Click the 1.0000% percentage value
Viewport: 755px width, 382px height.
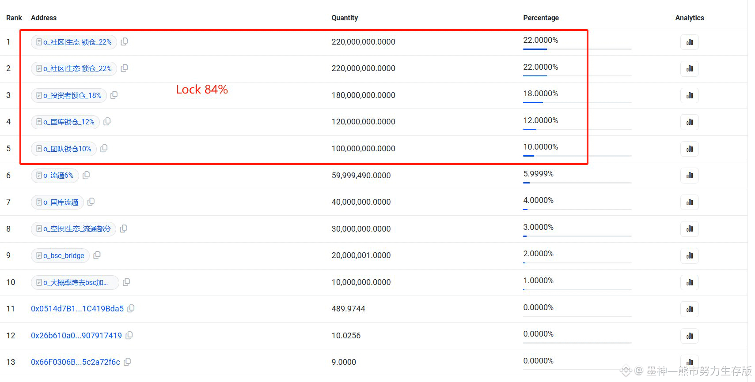(539, 281)
